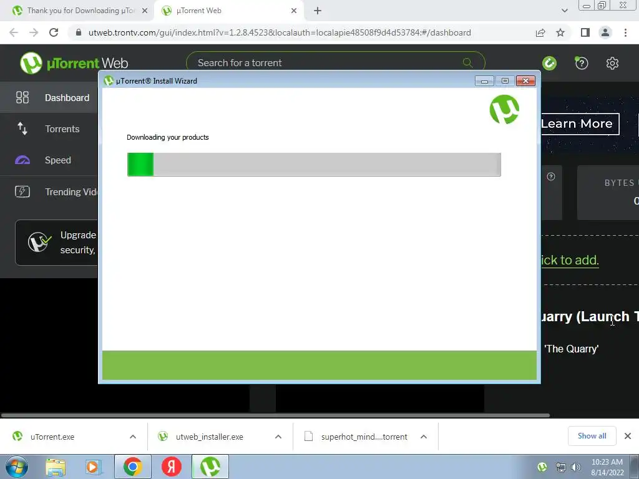Screen dimensions: 639x479
Task: Click the Trending Videos lightning icon
Action: pos(22,191)
